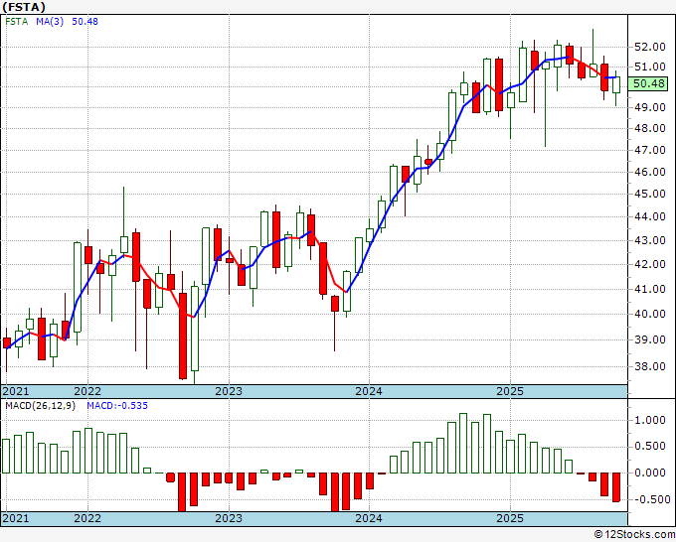Click the (FSTA) chart title
Screen dimensions: 676x542
click(x=24, y=7)
